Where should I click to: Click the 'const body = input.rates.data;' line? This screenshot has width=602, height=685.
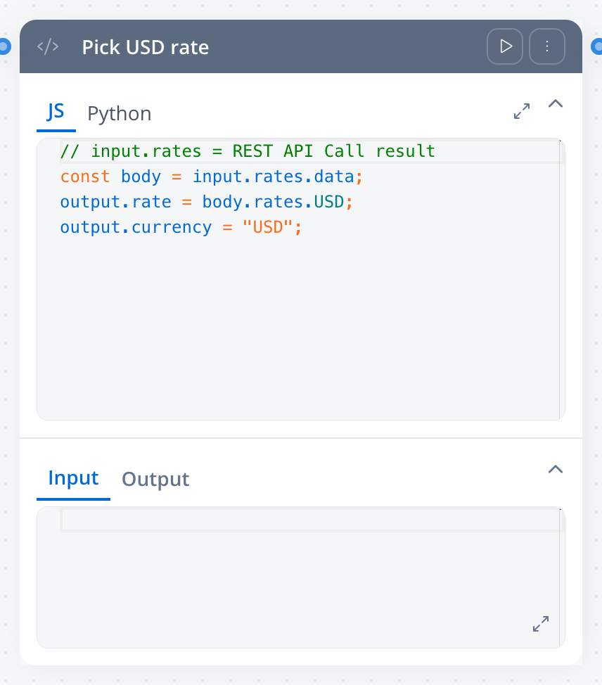tap(212, 177)
